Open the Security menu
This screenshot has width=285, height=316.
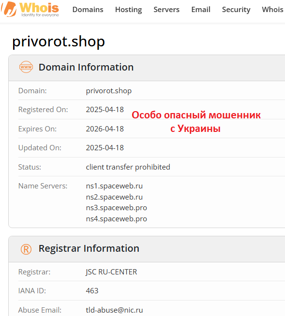(236, 10)
